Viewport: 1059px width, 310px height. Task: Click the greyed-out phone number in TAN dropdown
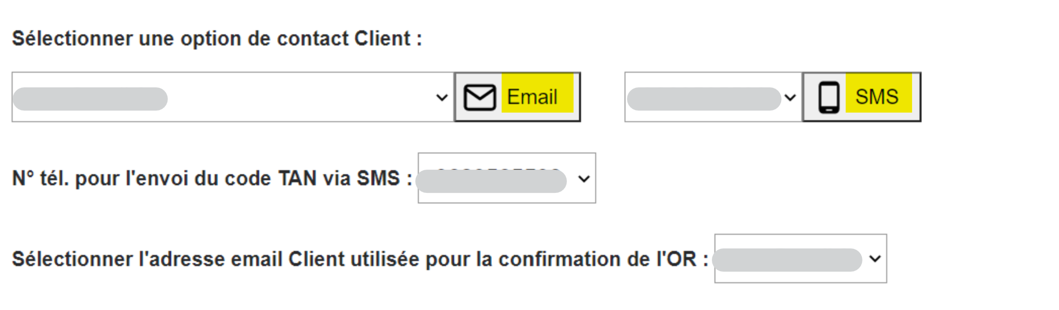[x=492, y=181]
